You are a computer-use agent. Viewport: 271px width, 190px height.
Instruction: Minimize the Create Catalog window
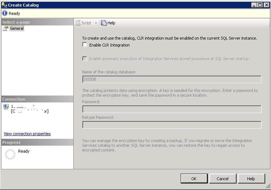254,5
